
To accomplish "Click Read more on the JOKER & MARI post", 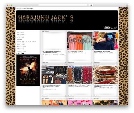I will 97,62.
